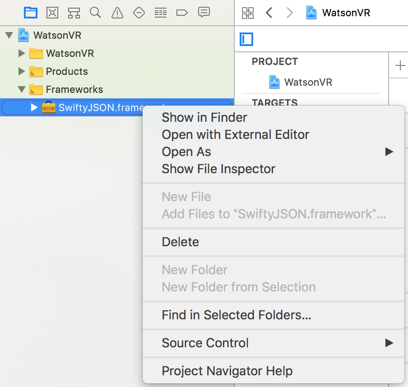This screenshot has height=387, width=408.
Task: Open the related items grid menu
Action: (247, 13)
